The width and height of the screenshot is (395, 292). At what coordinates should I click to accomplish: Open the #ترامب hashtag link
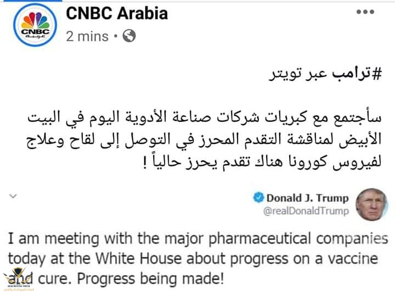pos(357,74)
